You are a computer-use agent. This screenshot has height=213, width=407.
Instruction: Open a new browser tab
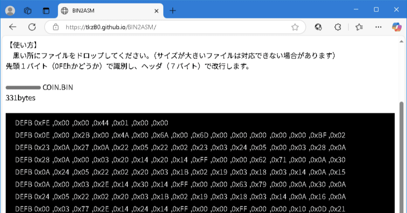tap(173, 10)
